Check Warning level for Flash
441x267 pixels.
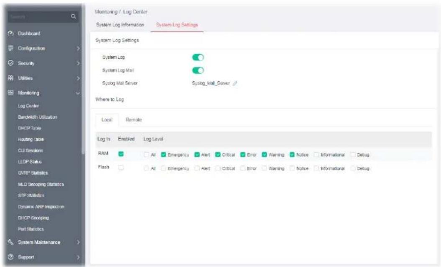(264, 168)
